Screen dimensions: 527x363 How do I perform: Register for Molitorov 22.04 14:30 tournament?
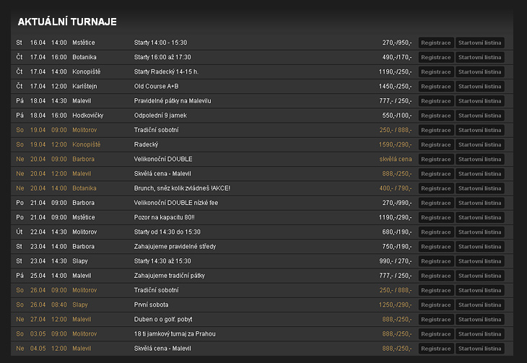436,232
